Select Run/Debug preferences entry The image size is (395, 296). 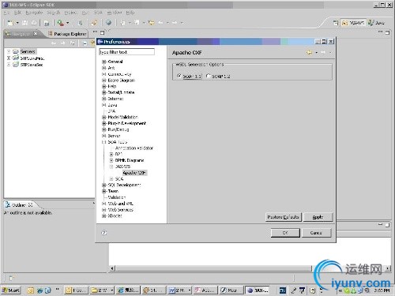[x=118, y=129]
